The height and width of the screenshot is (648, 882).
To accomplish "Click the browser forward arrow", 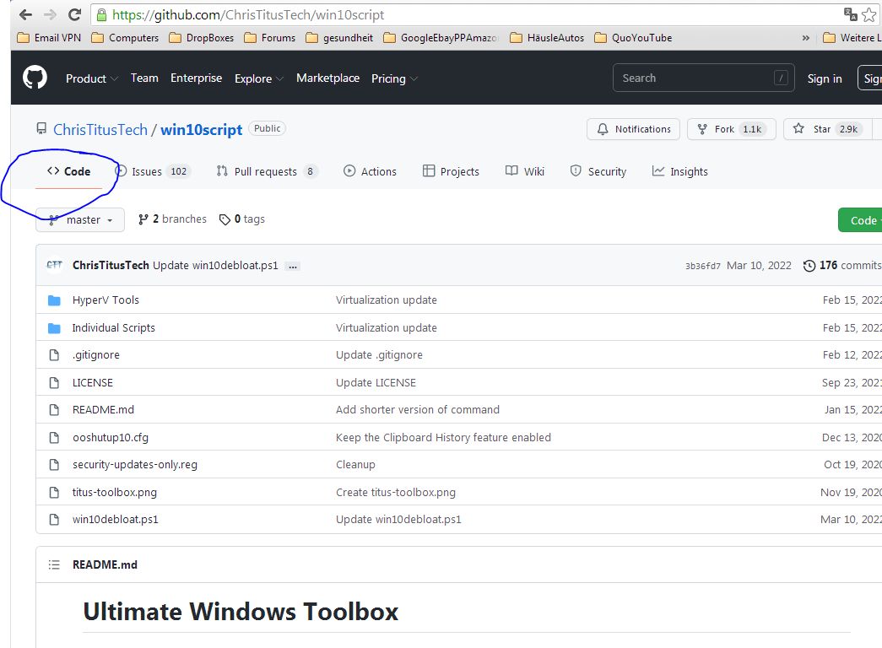I will 50,14.
